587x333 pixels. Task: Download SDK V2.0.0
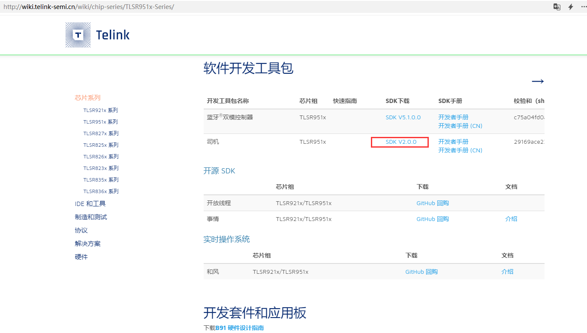coord(401,142)
